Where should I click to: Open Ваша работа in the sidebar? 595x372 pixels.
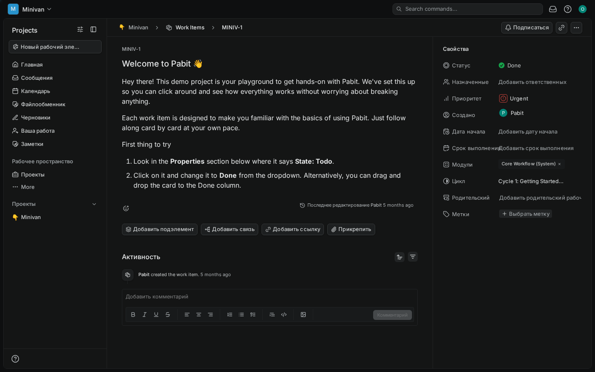[x=55, y=131]
